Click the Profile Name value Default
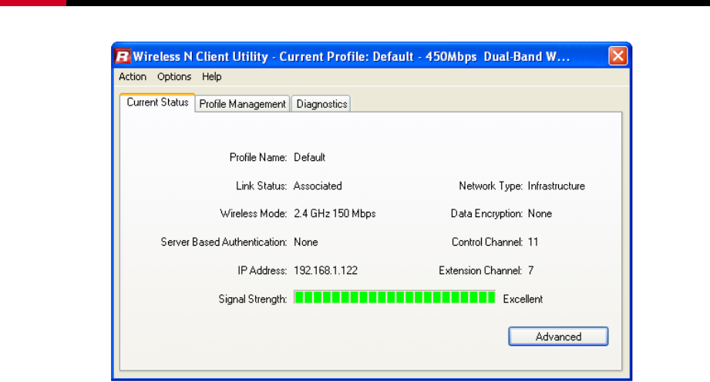 pyautogui.click(x=310, y=158)
